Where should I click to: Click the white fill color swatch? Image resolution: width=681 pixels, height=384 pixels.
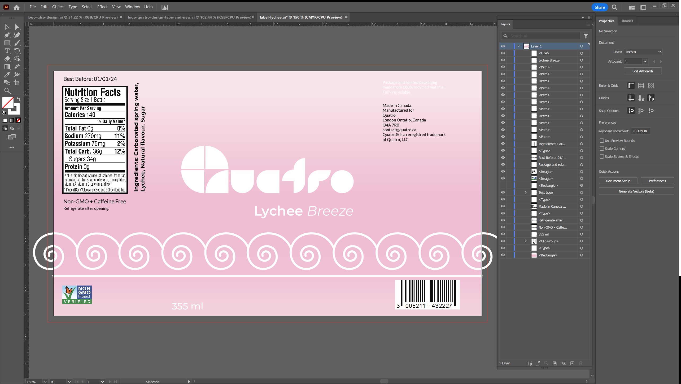point(5,120)
